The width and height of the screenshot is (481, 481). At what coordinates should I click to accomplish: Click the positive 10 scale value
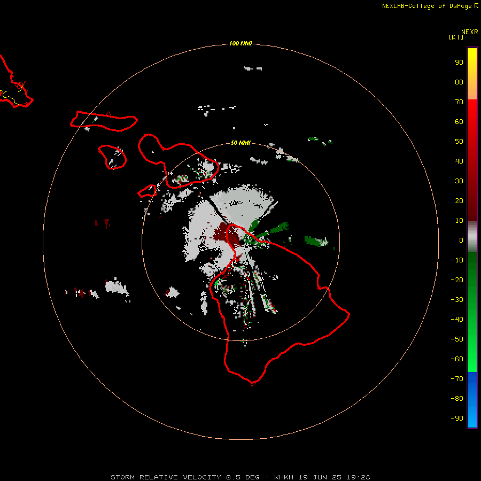459,221
